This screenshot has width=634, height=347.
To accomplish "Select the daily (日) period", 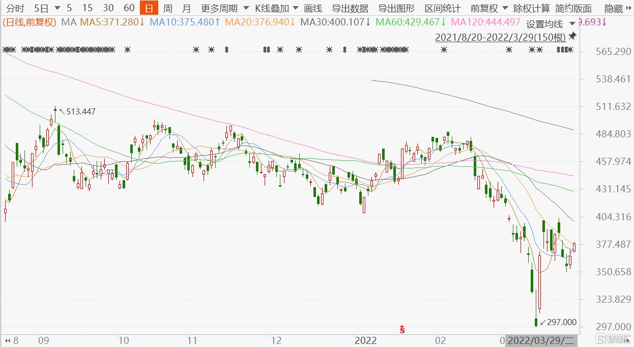I will point(149,8).
